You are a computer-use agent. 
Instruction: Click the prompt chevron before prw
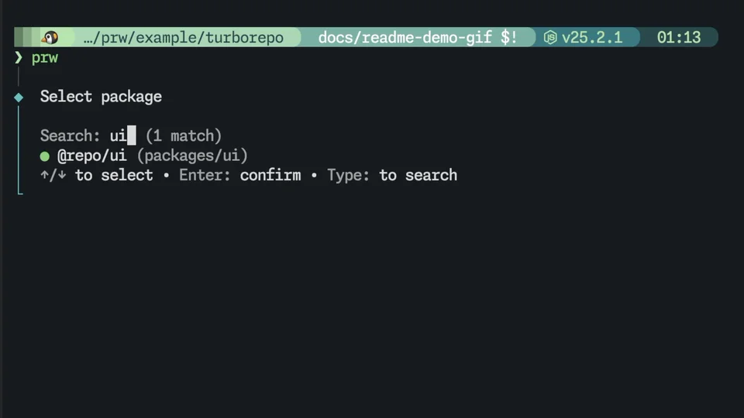pyautogui.click(x=19, y=57)
